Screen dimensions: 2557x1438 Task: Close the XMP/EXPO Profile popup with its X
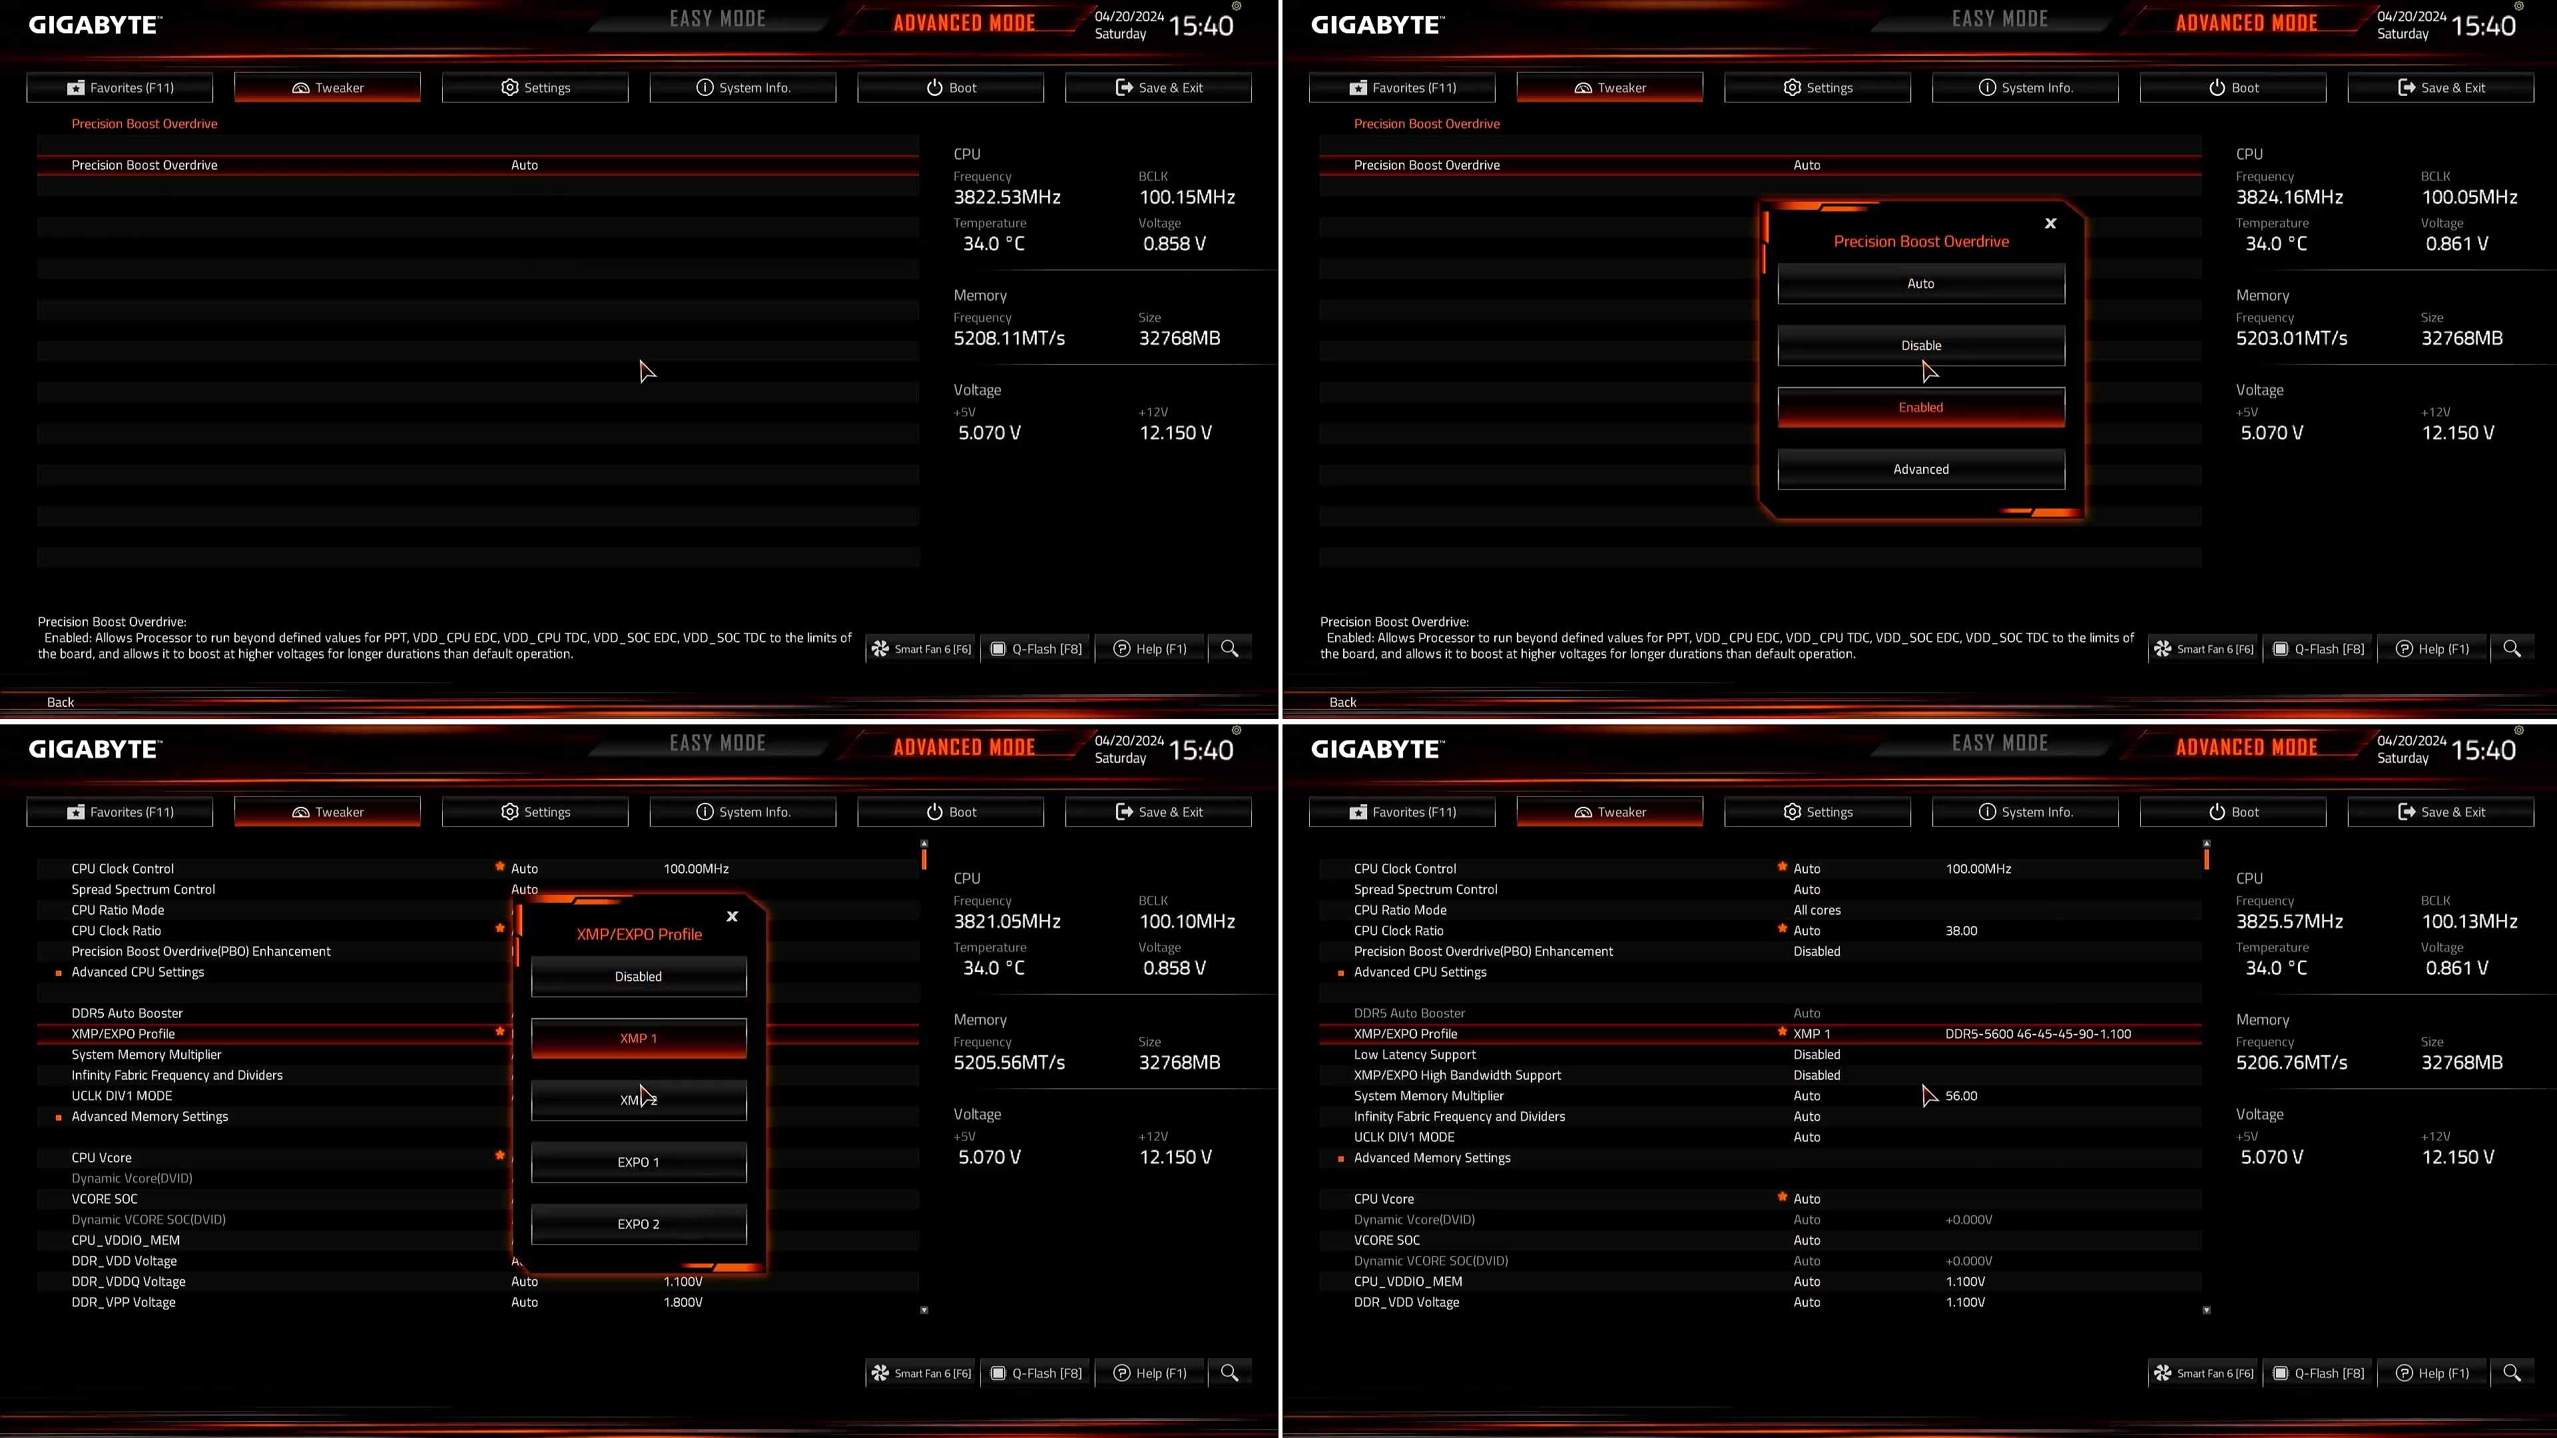pos(732,916)
